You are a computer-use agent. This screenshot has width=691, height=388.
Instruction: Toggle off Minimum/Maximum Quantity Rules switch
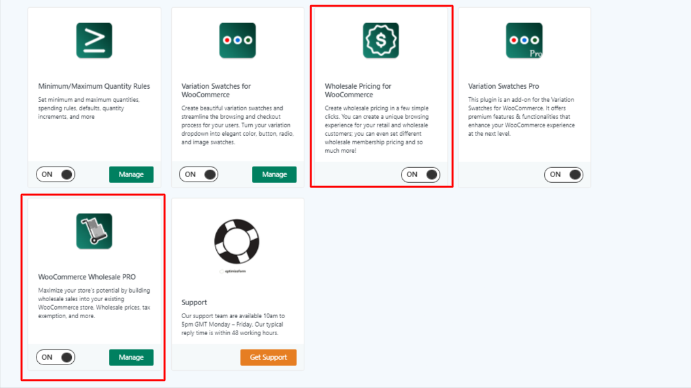(x=56, y=174)
